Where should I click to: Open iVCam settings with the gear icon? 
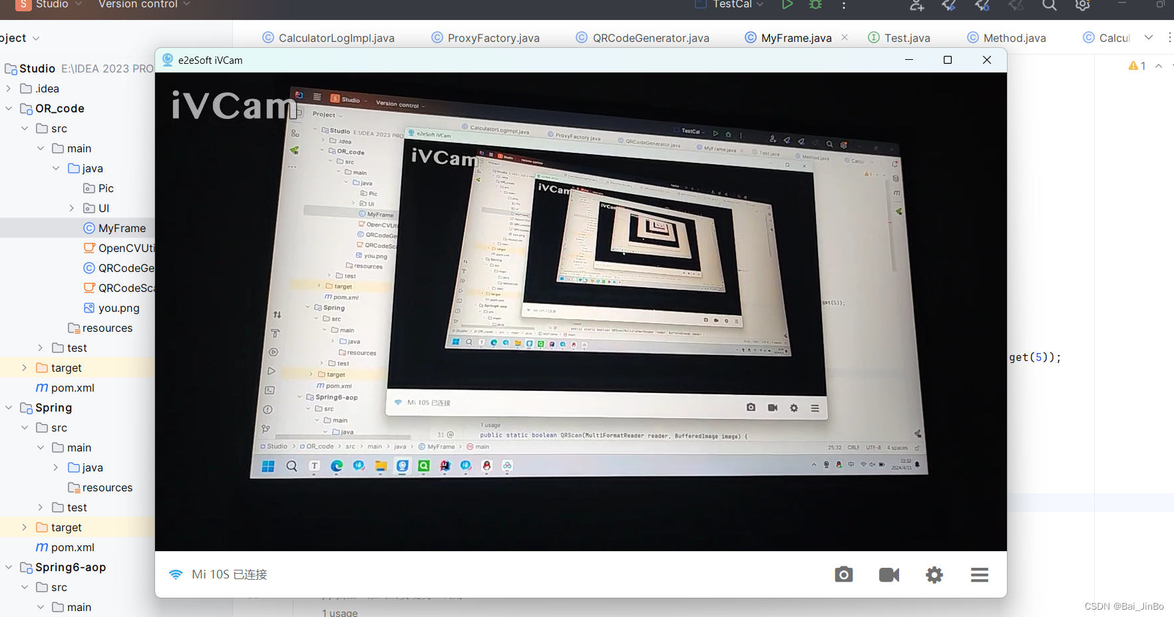point(934,574)
